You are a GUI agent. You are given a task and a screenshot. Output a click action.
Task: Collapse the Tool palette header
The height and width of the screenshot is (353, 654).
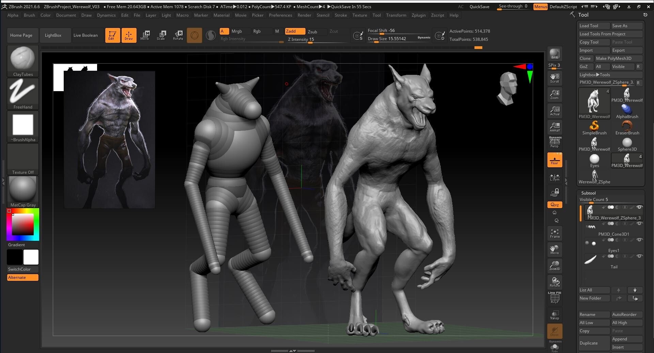tap(583, 15)
